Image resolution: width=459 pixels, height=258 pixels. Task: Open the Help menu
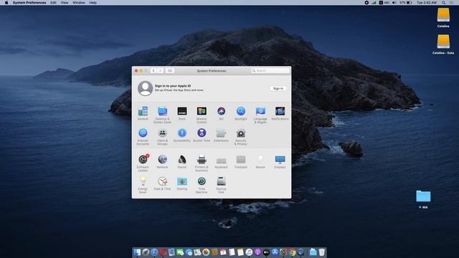[x=93, y=3]
